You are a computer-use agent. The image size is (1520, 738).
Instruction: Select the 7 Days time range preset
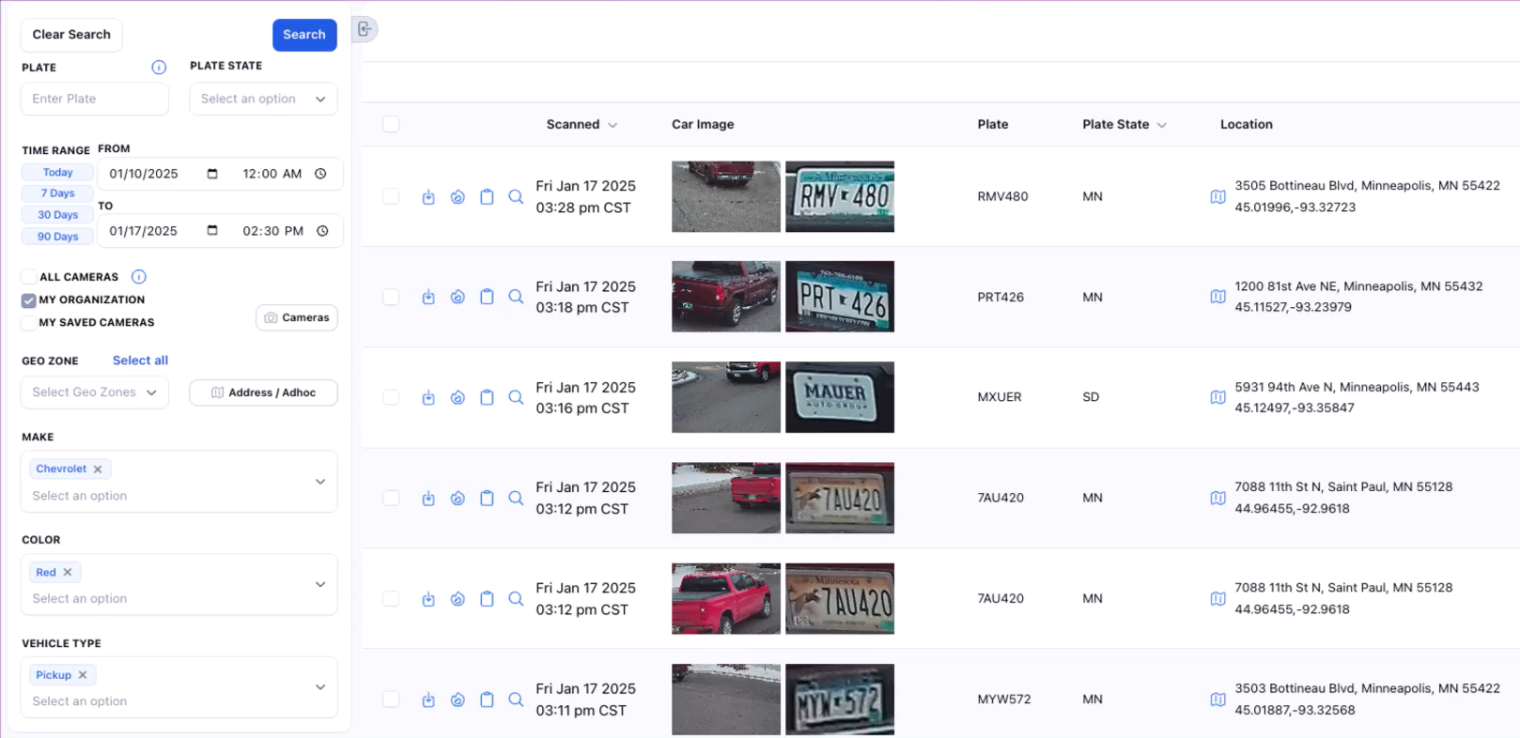point(57,193)
